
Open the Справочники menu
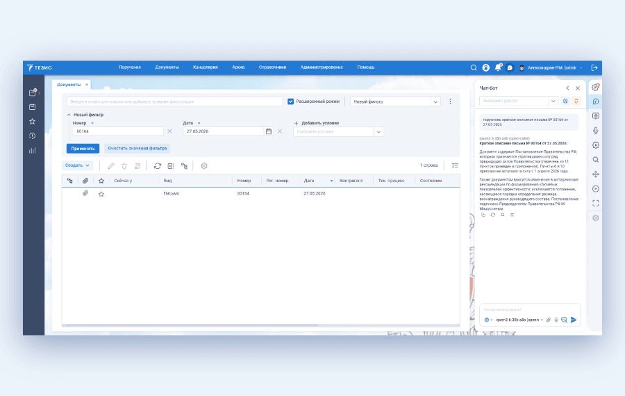click(272, 67)
